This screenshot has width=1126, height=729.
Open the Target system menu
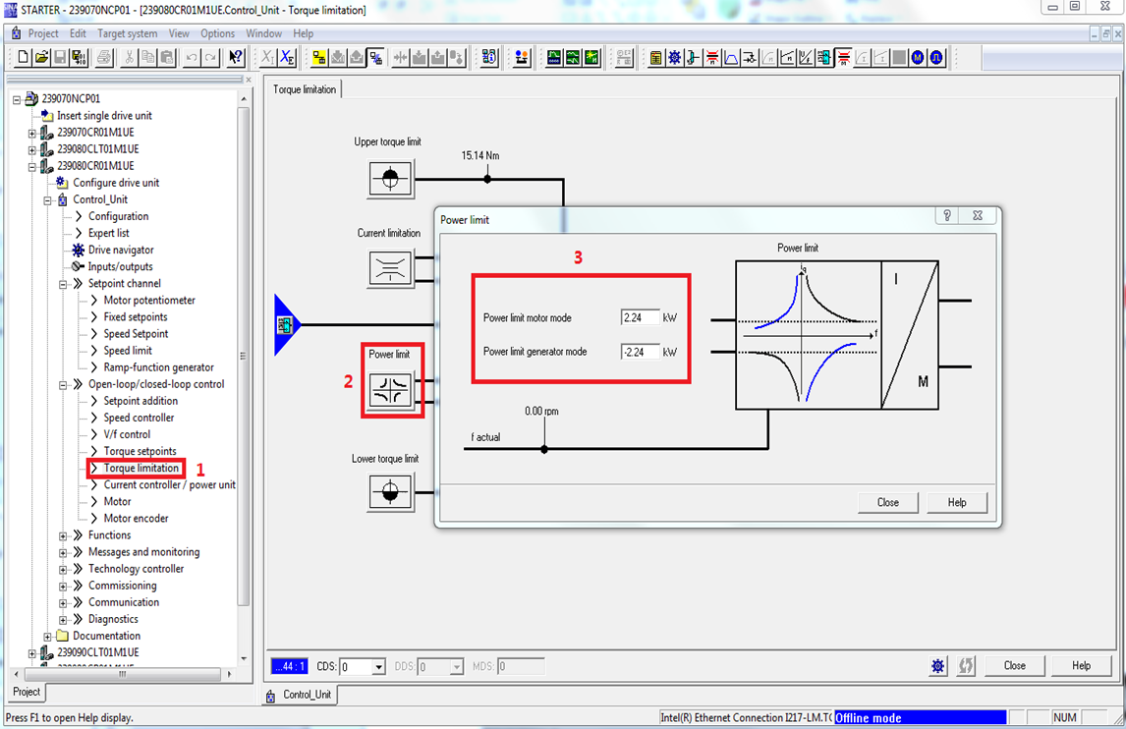coord(127,33)
